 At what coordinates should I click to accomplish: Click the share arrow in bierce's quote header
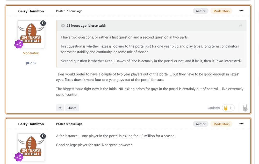241,26
